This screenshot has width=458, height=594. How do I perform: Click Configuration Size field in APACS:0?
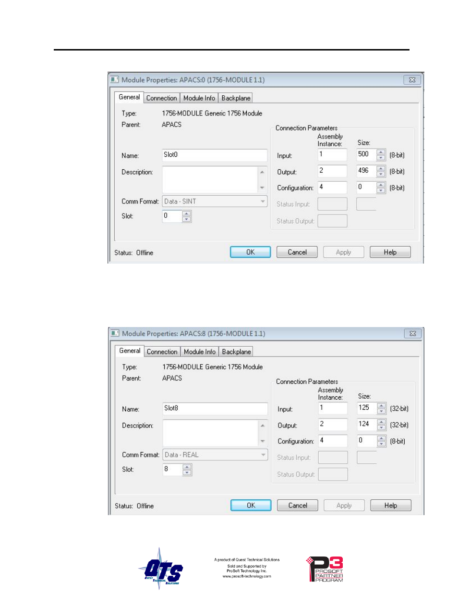(366, 188)
